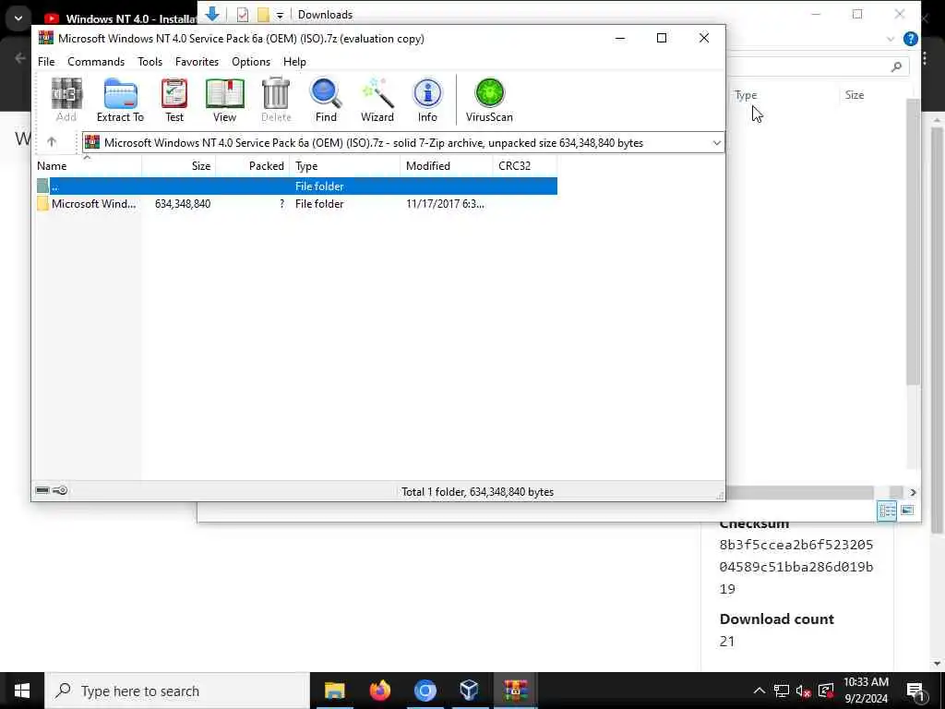
Task: Click the 634,348,840 size cell
Action: [183, 204]
